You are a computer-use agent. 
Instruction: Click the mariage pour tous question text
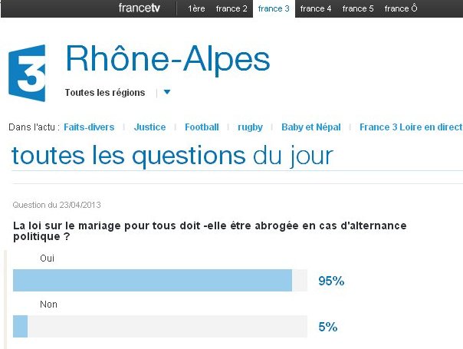coord(209,231)
